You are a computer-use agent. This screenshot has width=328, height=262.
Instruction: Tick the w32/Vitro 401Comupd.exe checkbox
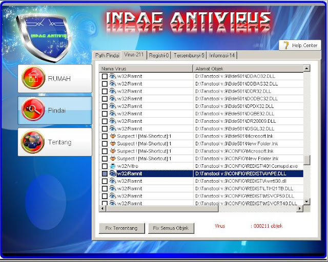105,166
